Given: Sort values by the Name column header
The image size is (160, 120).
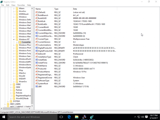Looking at the screenshot, I should [x=44, y=9].
